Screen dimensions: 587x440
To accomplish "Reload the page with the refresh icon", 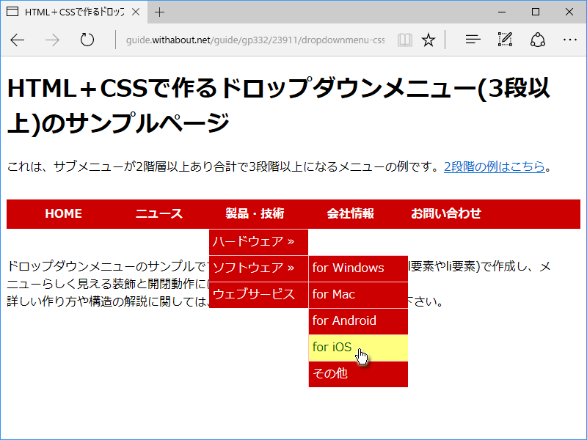I will coord(87,40).
